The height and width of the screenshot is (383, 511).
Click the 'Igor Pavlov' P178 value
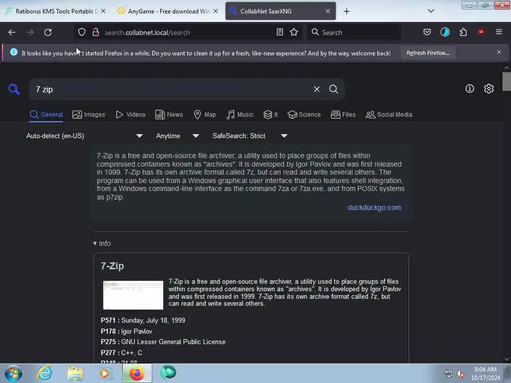click(137, 331)
